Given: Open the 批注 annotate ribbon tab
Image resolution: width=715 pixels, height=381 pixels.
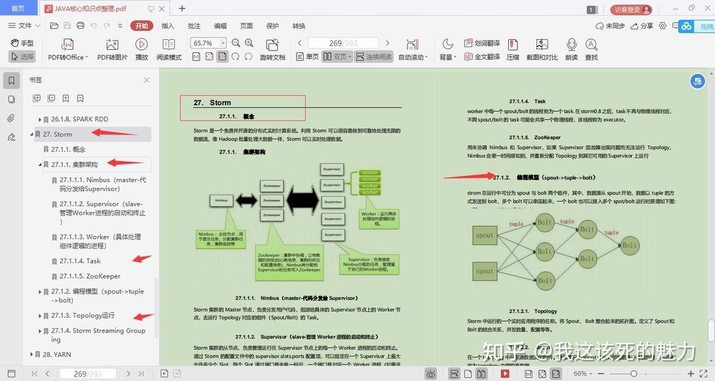Looking at the screenshot, I should [x=194, y=26].
